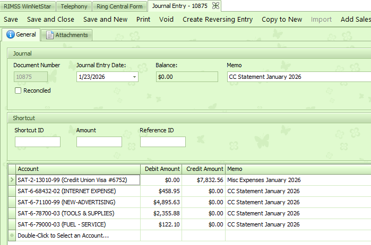Click the Misc Expenses January 2026 memo cell
The image size is (371, 245).
click(298, 180)
